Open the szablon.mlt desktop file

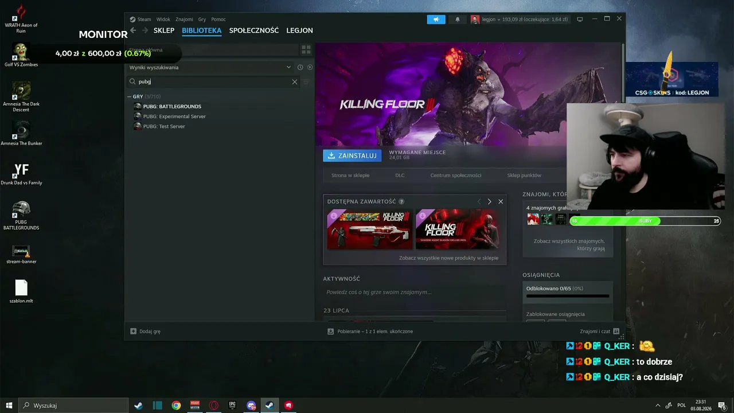click(x=21, y=291)
